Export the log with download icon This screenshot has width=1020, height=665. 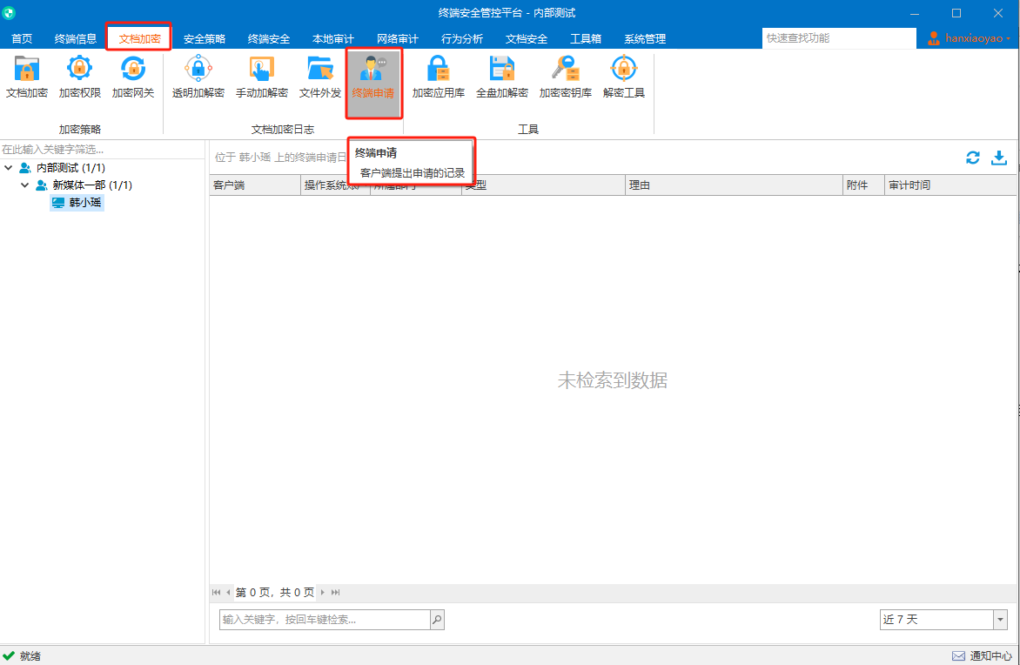click(998, 158)
